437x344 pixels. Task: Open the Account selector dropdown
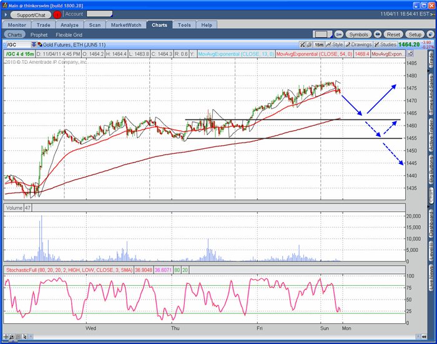click(99, 14)
